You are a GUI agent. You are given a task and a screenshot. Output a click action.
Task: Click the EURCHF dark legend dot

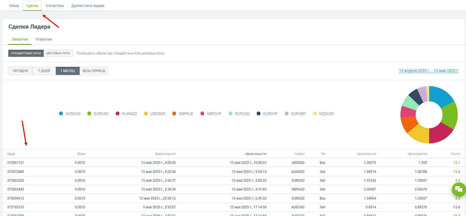coord(259,113)
